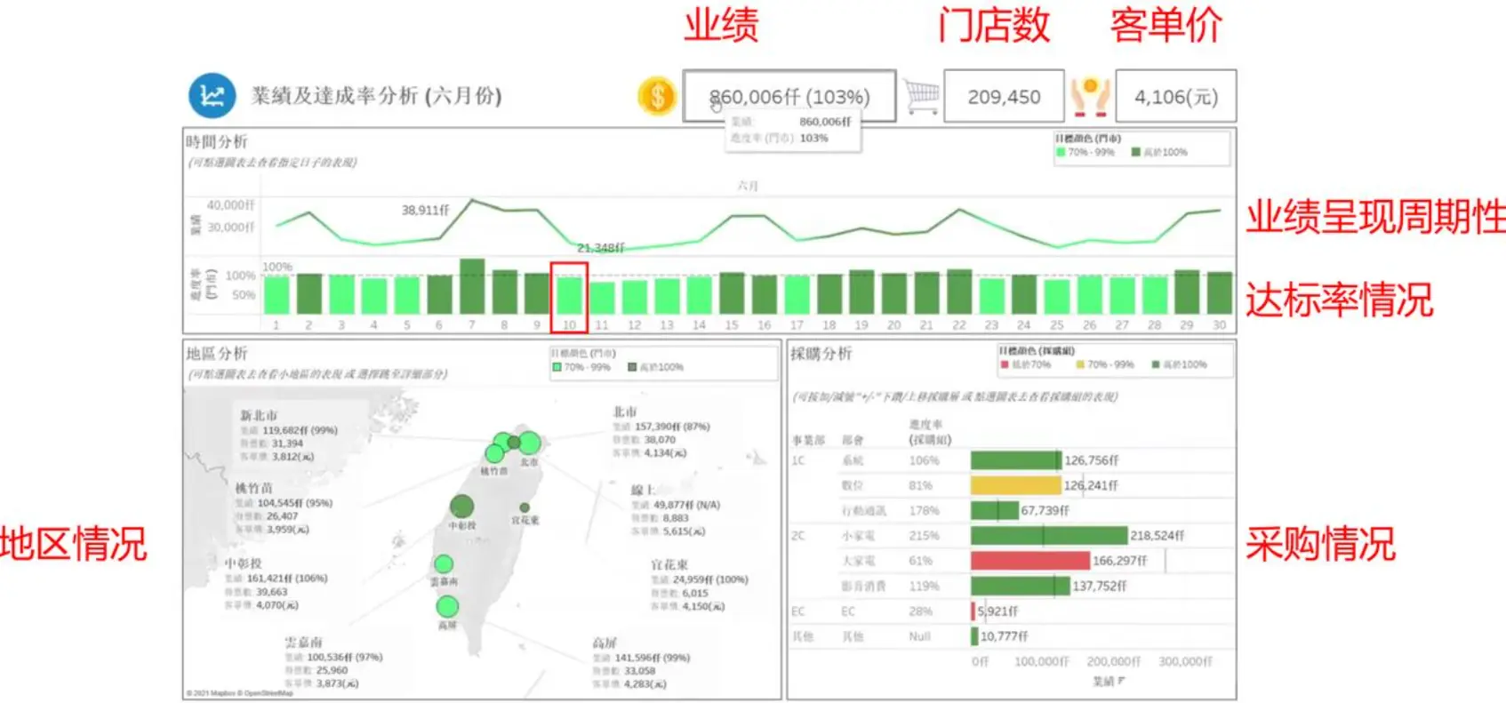
Task: Select the 67,739仟 purchase bar
Action: [995, 510]
